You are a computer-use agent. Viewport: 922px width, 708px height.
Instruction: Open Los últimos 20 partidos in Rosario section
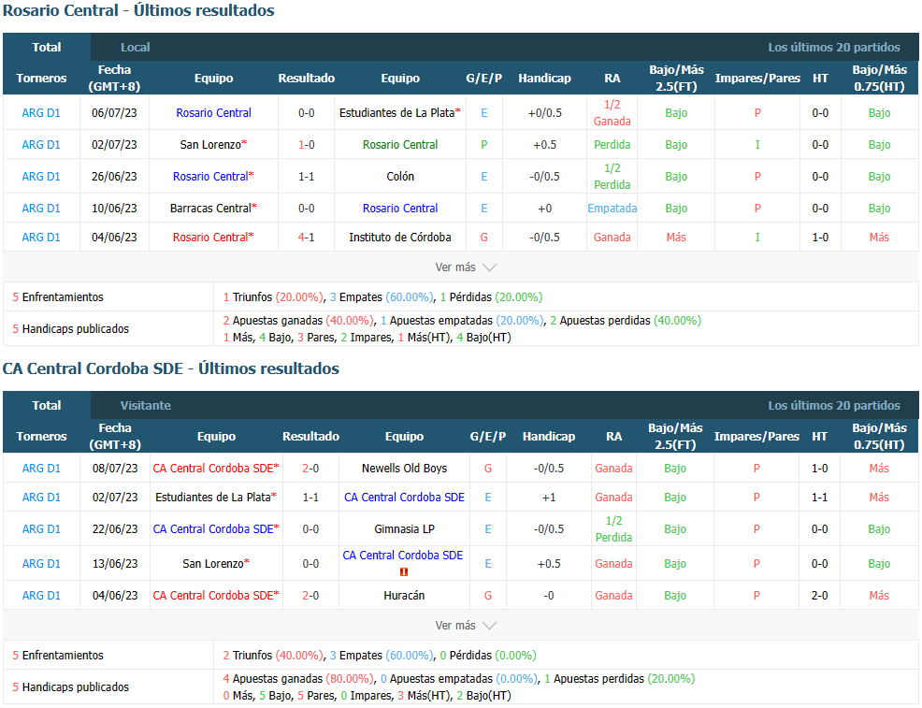click(834, 47)
